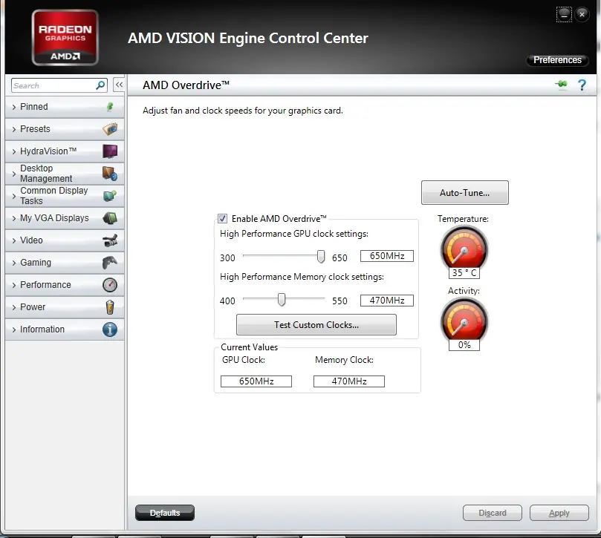Click the 650MHz GPU clock setting box
The image size is (601, 538).
(387, 256)
